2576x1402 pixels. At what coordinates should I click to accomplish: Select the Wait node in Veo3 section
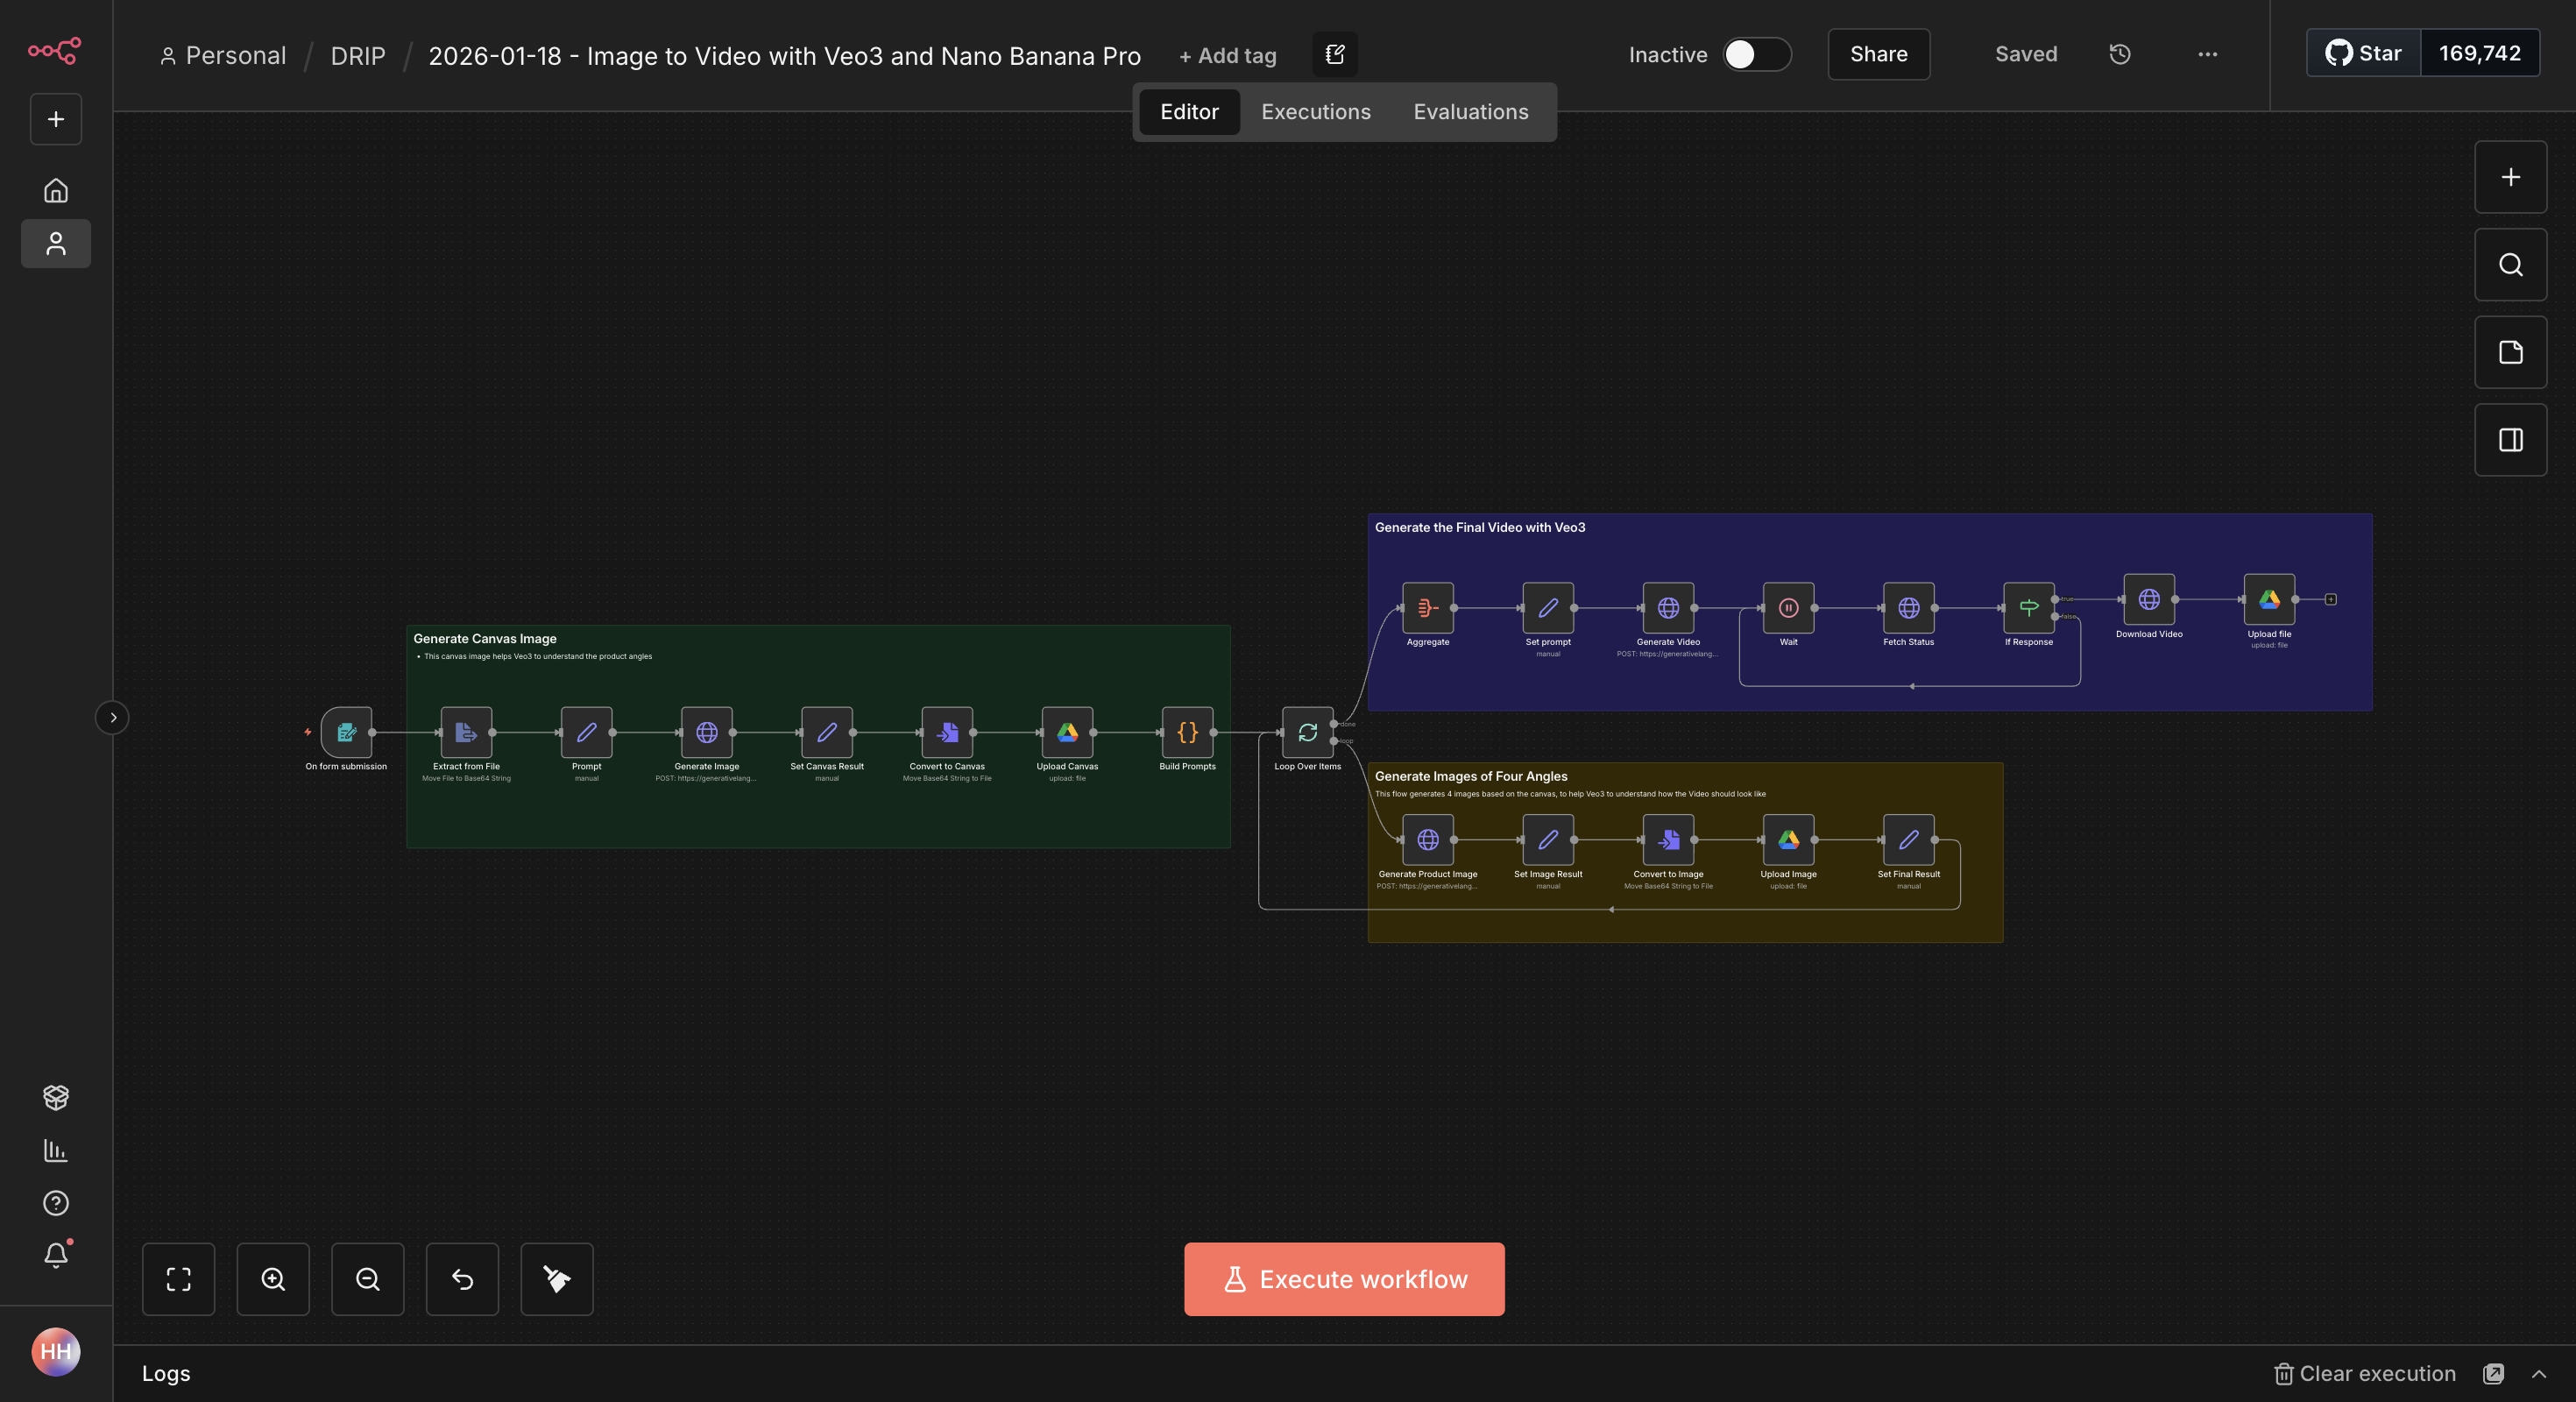click(1788, 608)
